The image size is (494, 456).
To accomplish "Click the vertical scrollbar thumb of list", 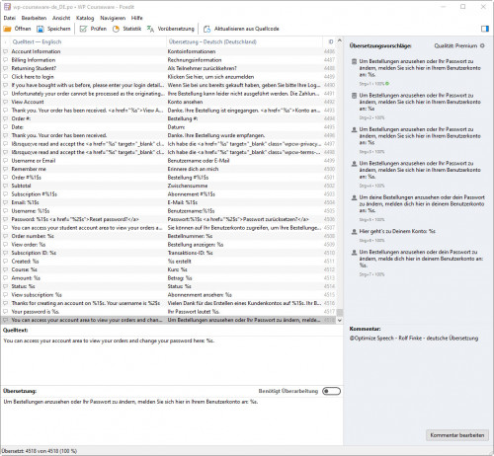I will [340, 312].
